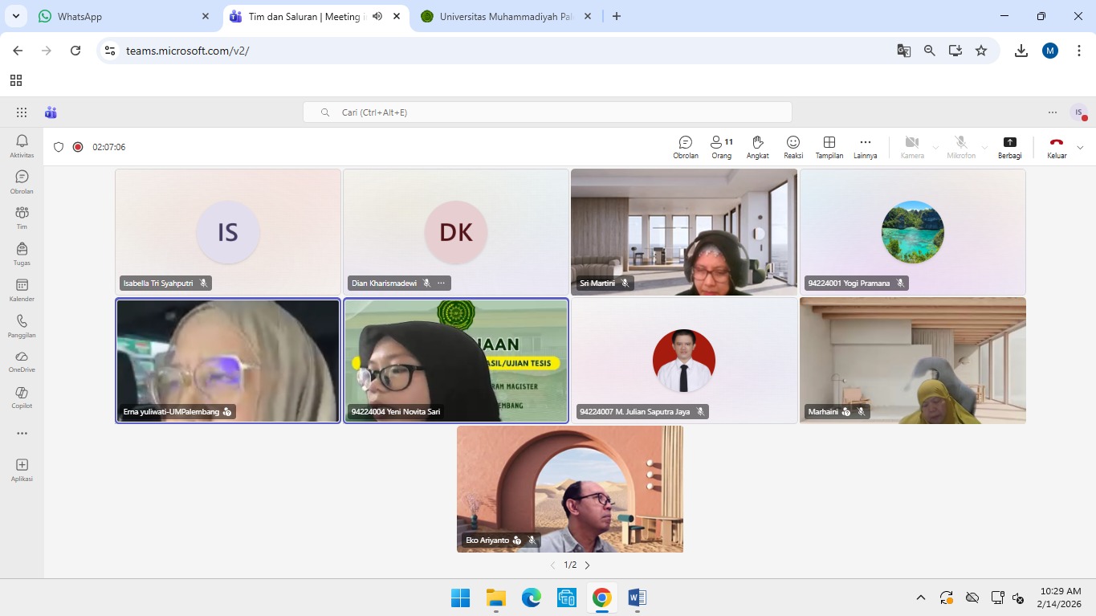The image size is (1096, 616).
Task: Open more options on Dian Kharismadewi tile
Action: point(441,283)
